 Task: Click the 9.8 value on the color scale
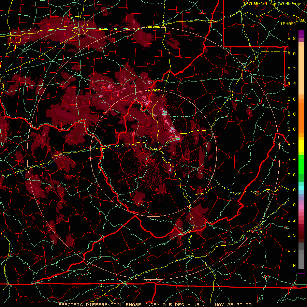(x=292, y=38)
